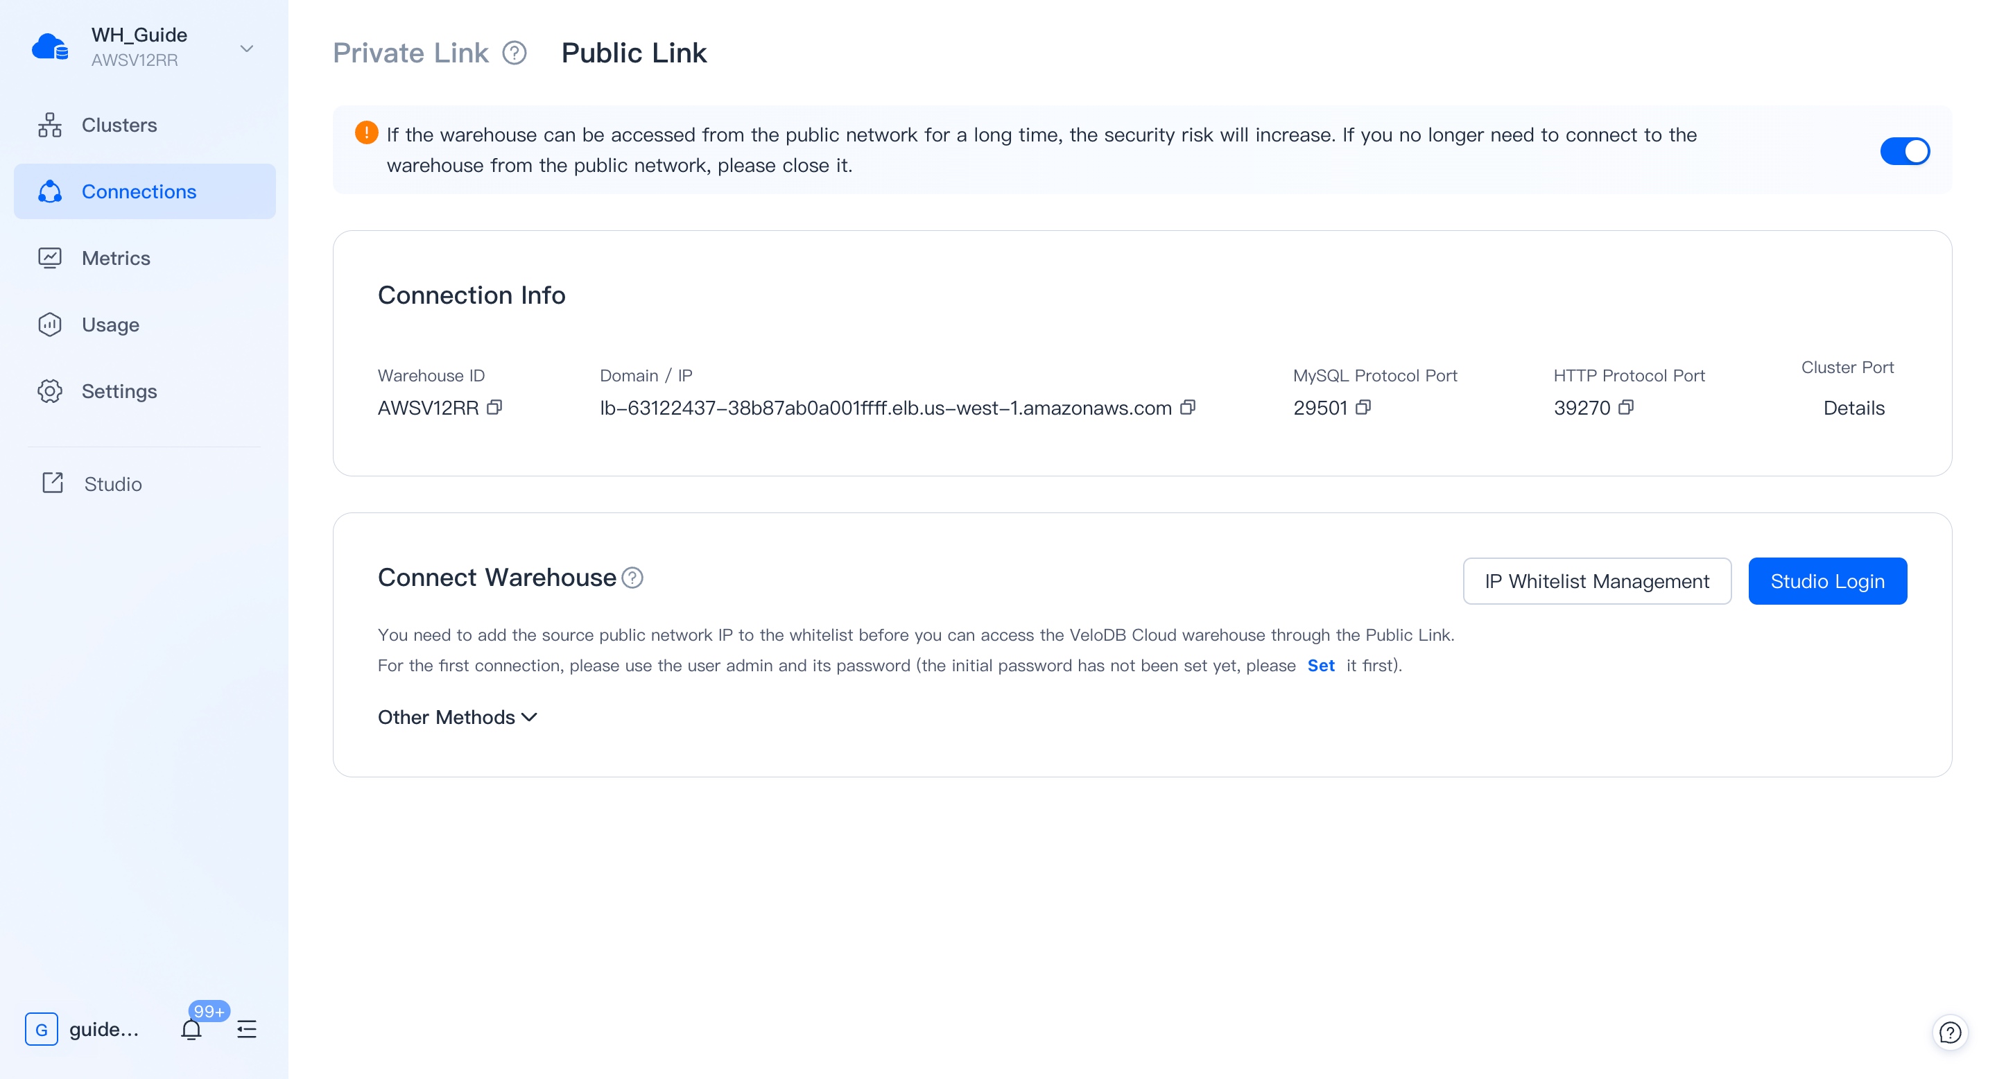The image size is (1997, 1079).
Task: Open Metrics from the sidebar
Action: [116, 258]
